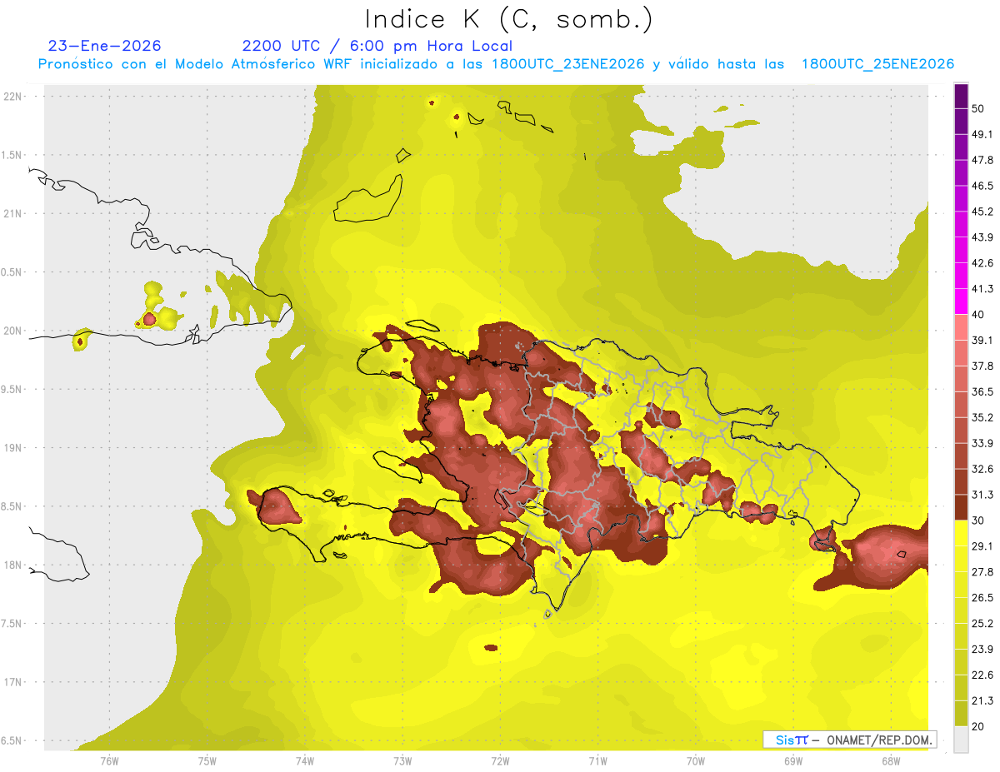Click the colorbar value 39.1

[x=982, y=340]
